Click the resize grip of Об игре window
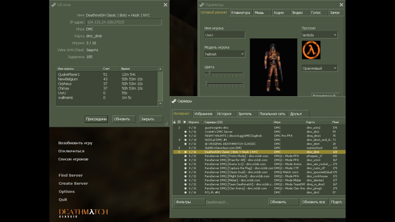 tap(167, 124)
